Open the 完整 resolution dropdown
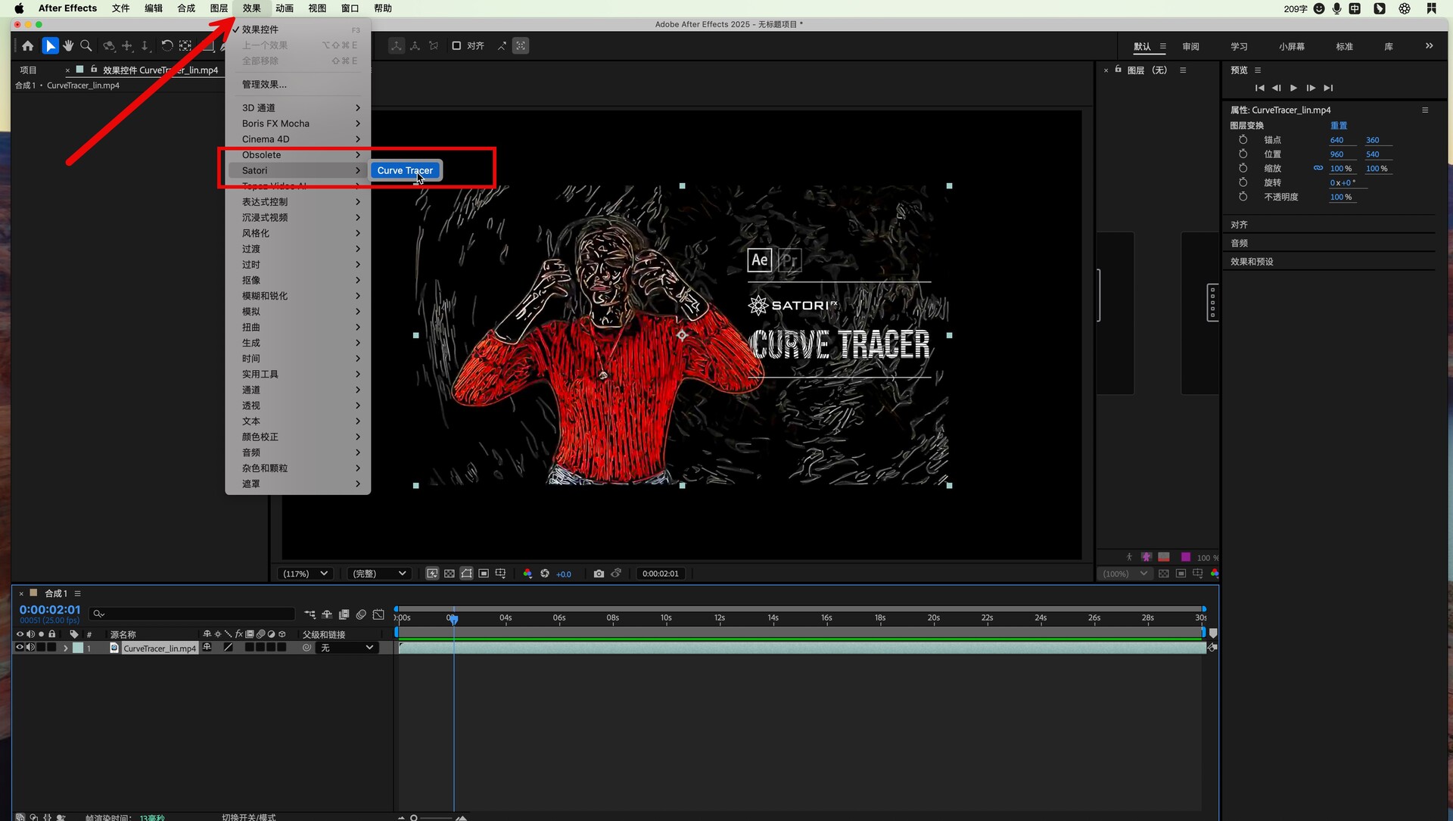The width and height of the screenshot is (1453, 821). point(378,574)
